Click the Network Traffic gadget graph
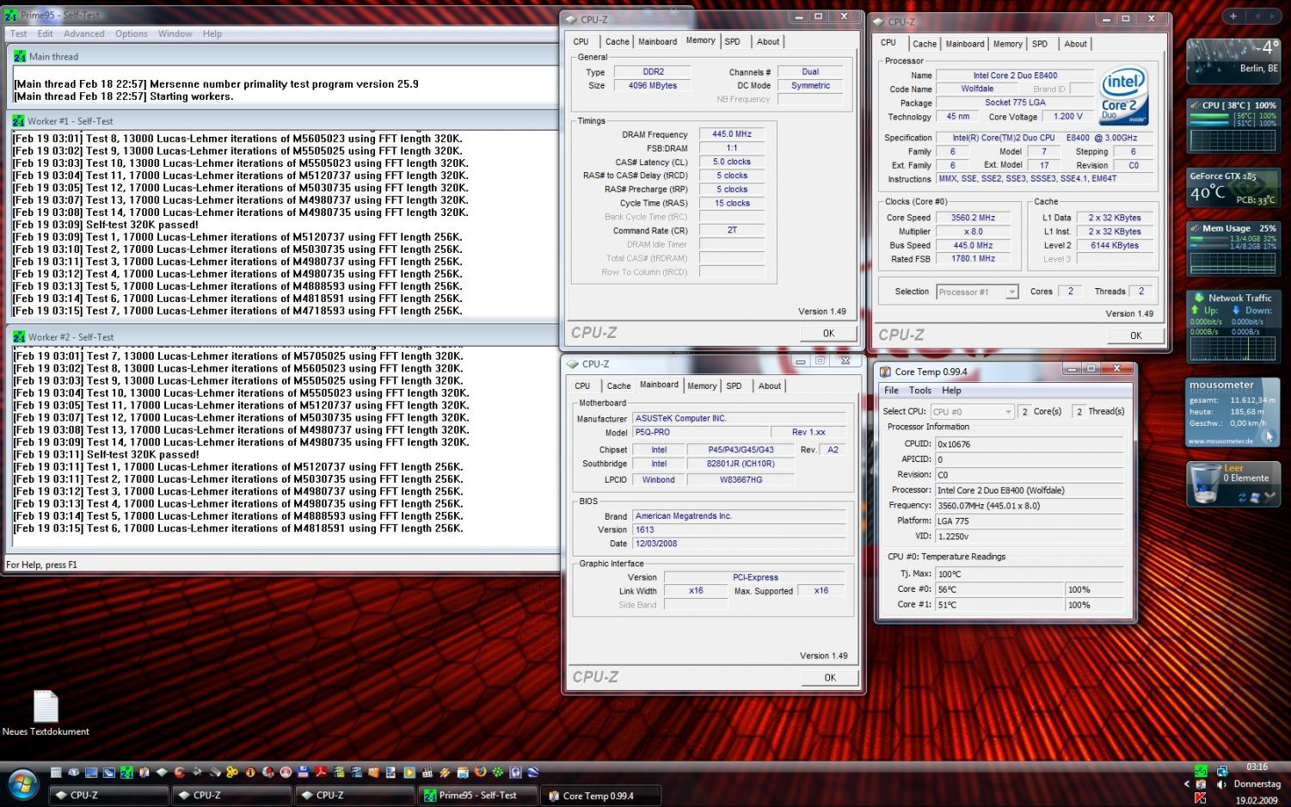 pos(1233,348)
